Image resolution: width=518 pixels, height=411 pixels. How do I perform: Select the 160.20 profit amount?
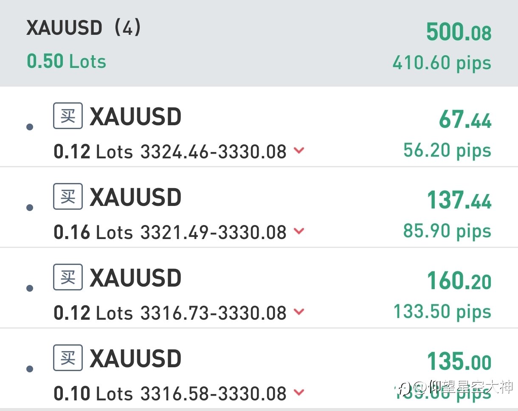click(x=459, y=281)
